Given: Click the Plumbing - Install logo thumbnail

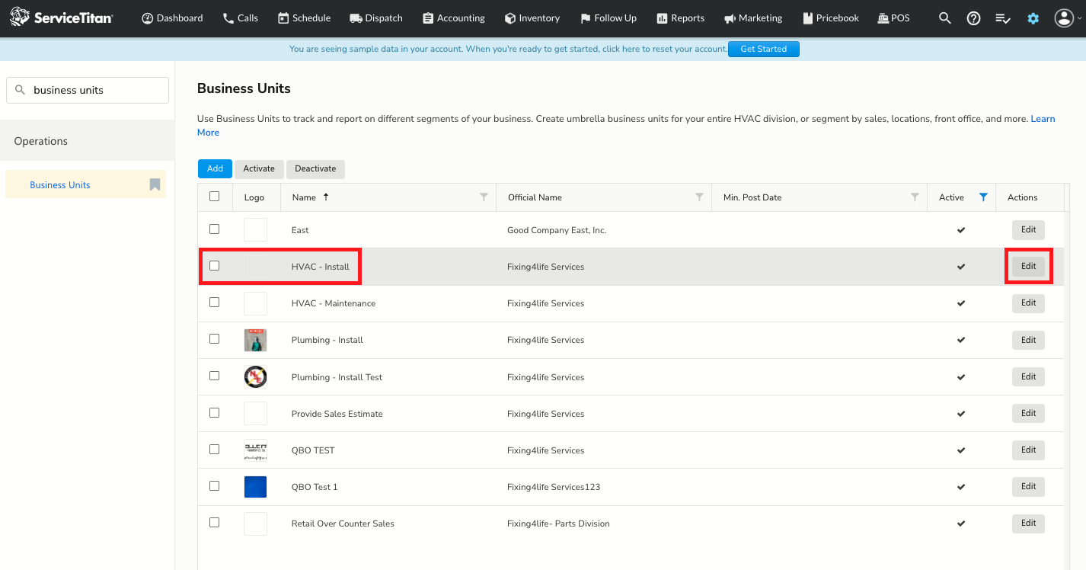Looking at the screenshot, I should [255, 340].
